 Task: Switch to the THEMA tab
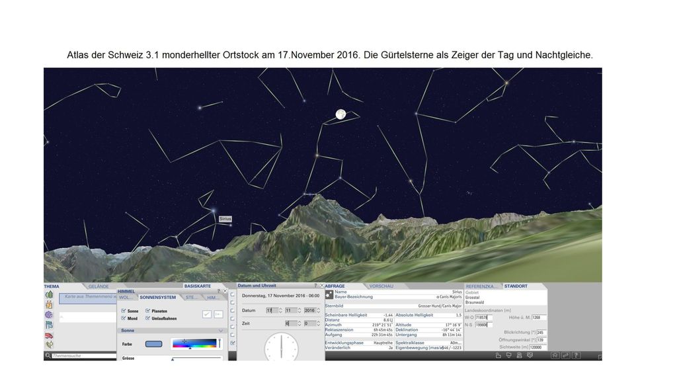(x=52, y=286)
